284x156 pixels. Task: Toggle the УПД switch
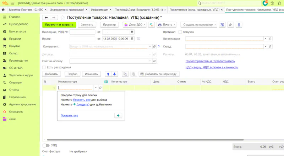point(46,145)
